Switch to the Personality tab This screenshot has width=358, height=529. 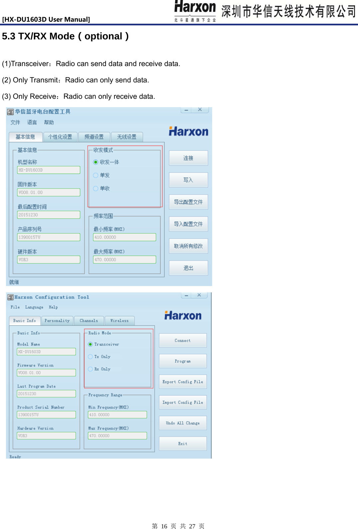57,321
